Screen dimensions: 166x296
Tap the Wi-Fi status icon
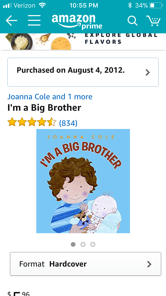42,5
